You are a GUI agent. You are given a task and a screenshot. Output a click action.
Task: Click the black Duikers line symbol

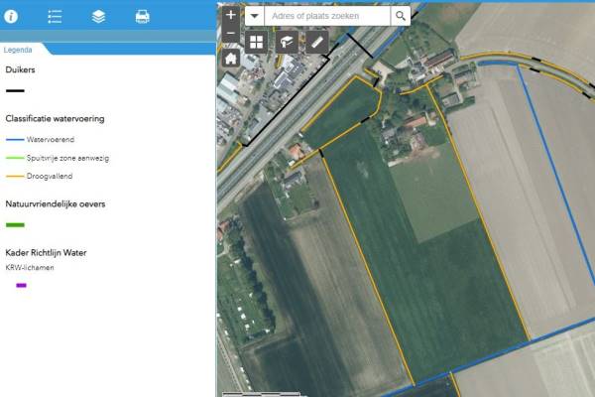click(x=15, y=90)
